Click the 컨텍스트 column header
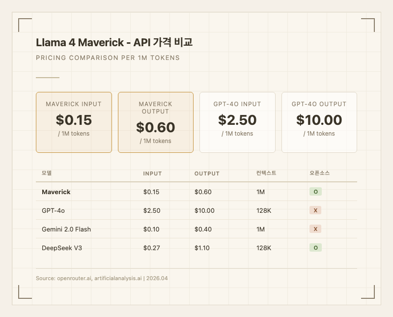 click(x=266, y=173)
